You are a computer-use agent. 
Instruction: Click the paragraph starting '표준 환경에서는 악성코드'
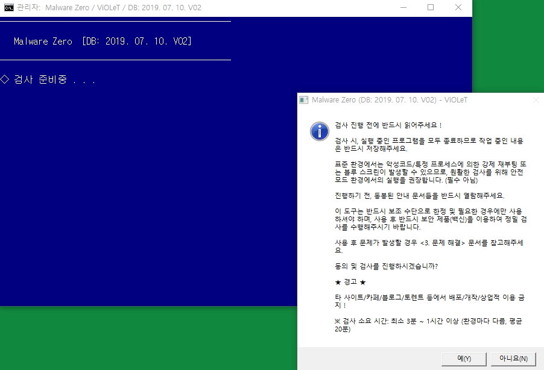click(x=431, y=172)
